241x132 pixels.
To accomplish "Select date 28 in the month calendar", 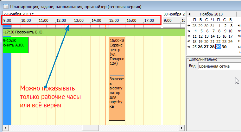I will pos(212,47).
